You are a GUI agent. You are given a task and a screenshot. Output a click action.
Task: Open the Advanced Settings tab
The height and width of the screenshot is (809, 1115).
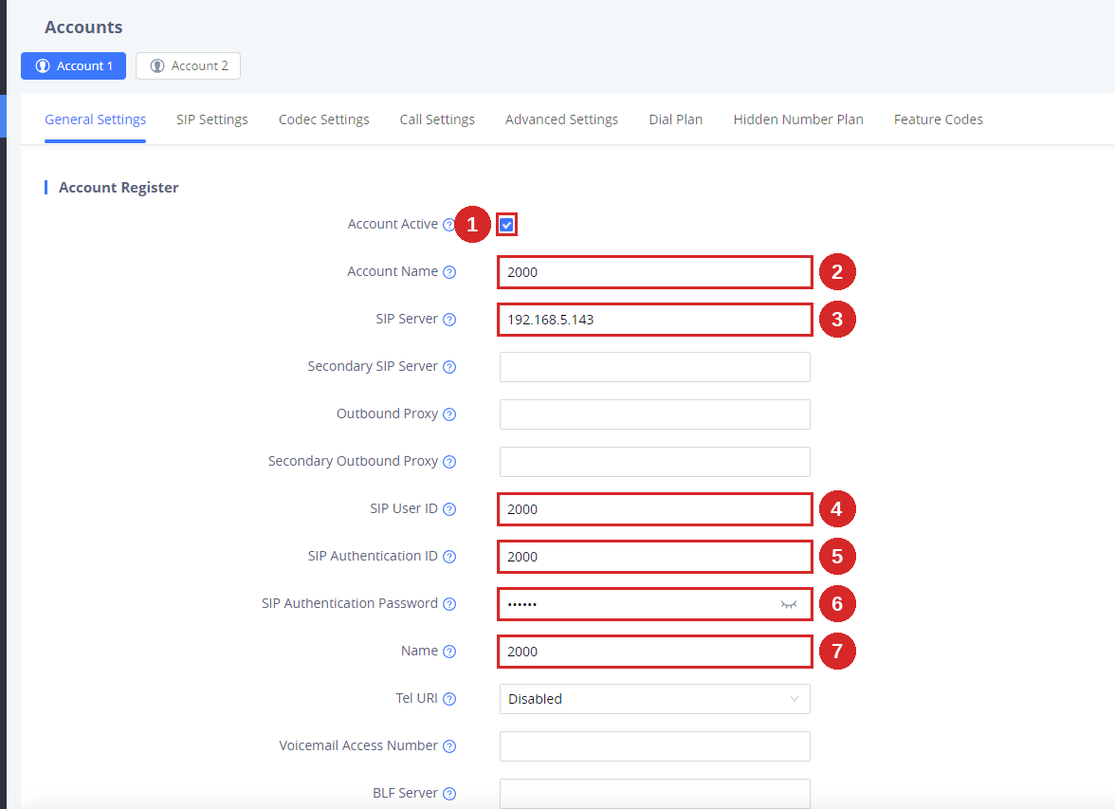(561, 120)
